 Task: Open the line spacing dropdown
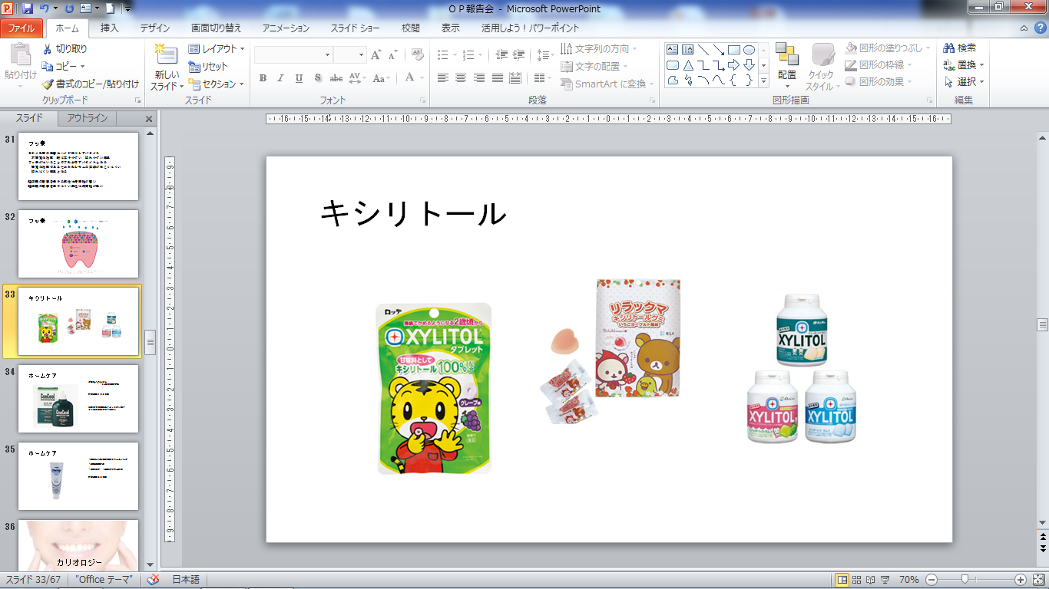point(544,54)
